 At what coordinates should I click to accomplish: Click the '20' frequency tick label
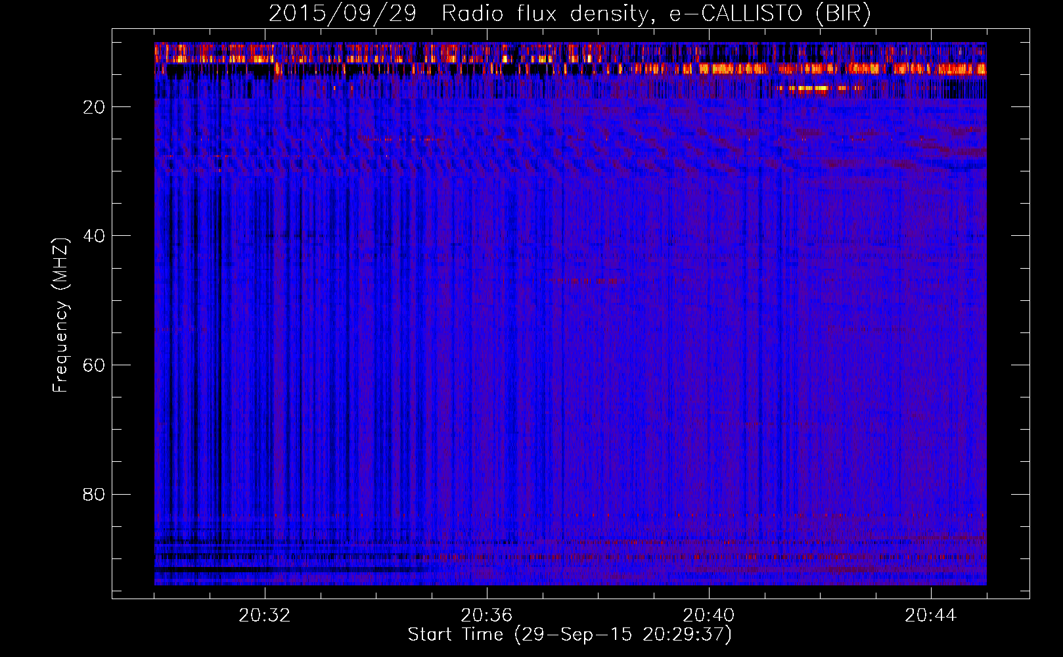pos(94,107)
